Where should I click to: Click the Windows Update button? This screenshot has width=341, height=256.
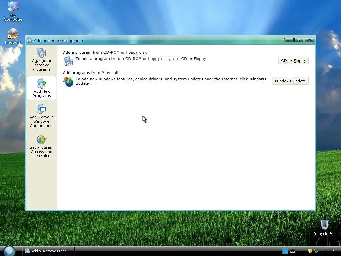click(x=290, y=81)
